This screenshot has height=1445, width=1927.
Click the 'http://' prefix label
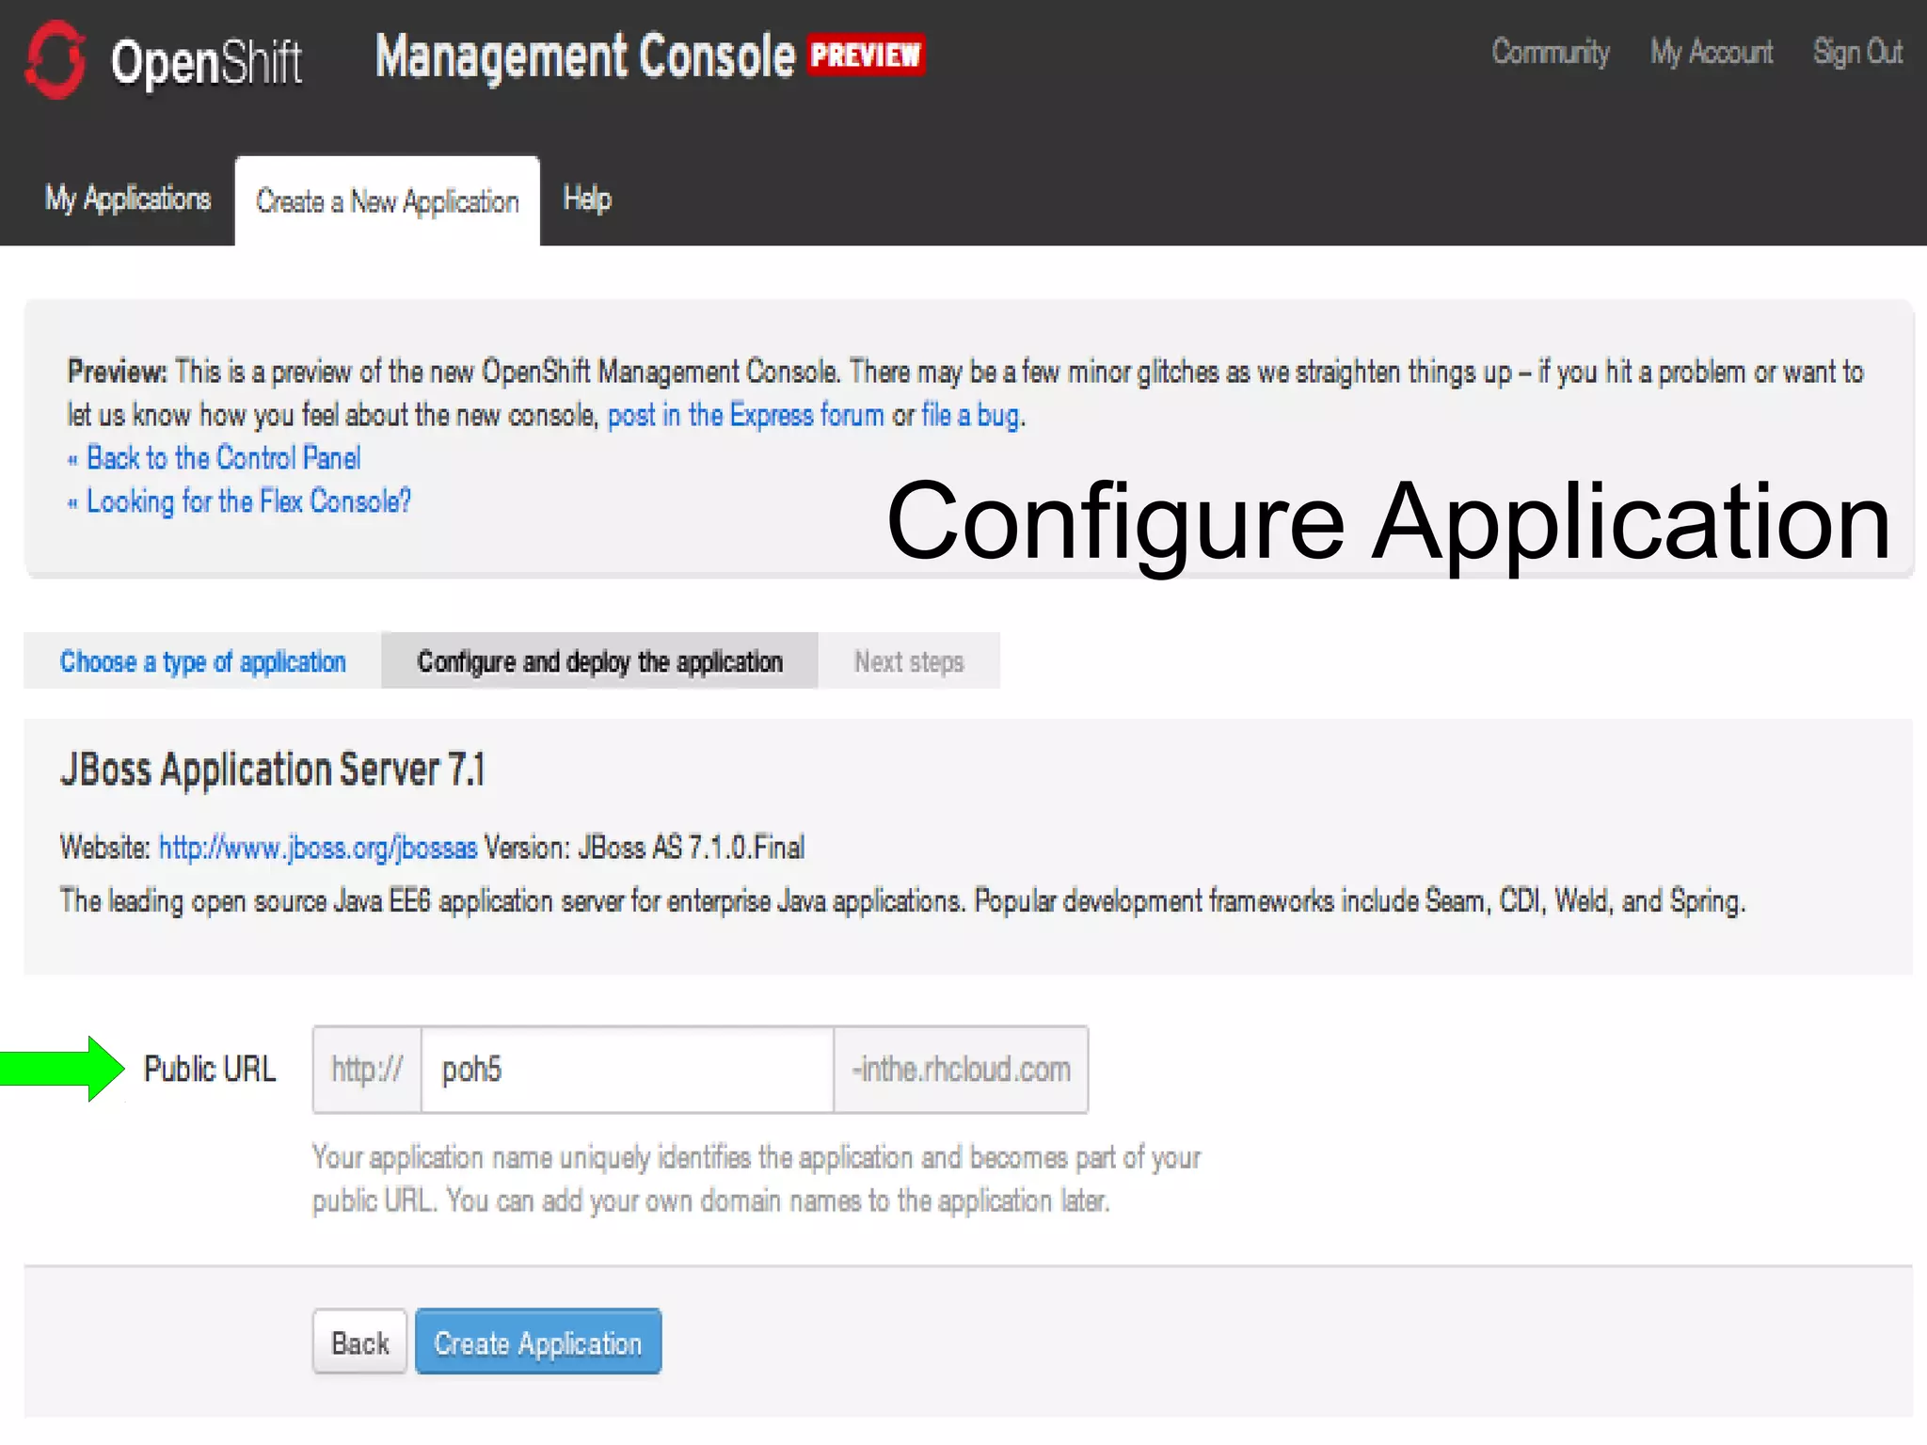pyautogui.click(x=367, y=1070)
